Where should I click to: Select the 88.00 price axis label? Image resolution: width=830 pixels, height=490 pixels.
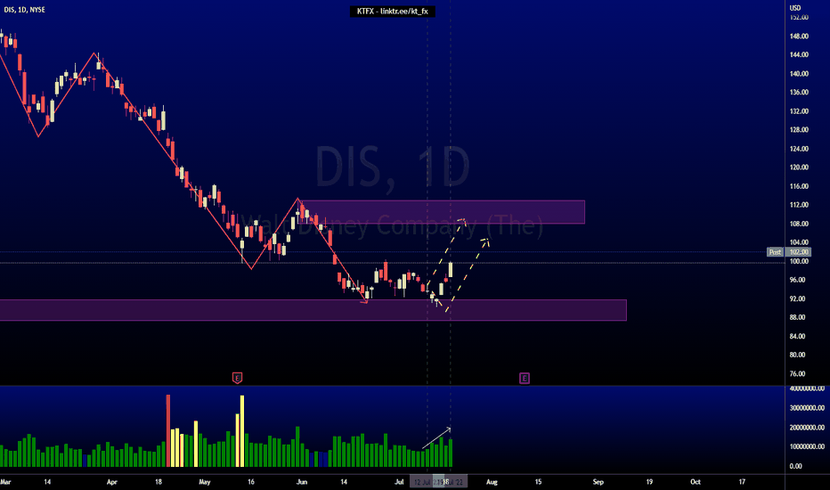(797, 317)
